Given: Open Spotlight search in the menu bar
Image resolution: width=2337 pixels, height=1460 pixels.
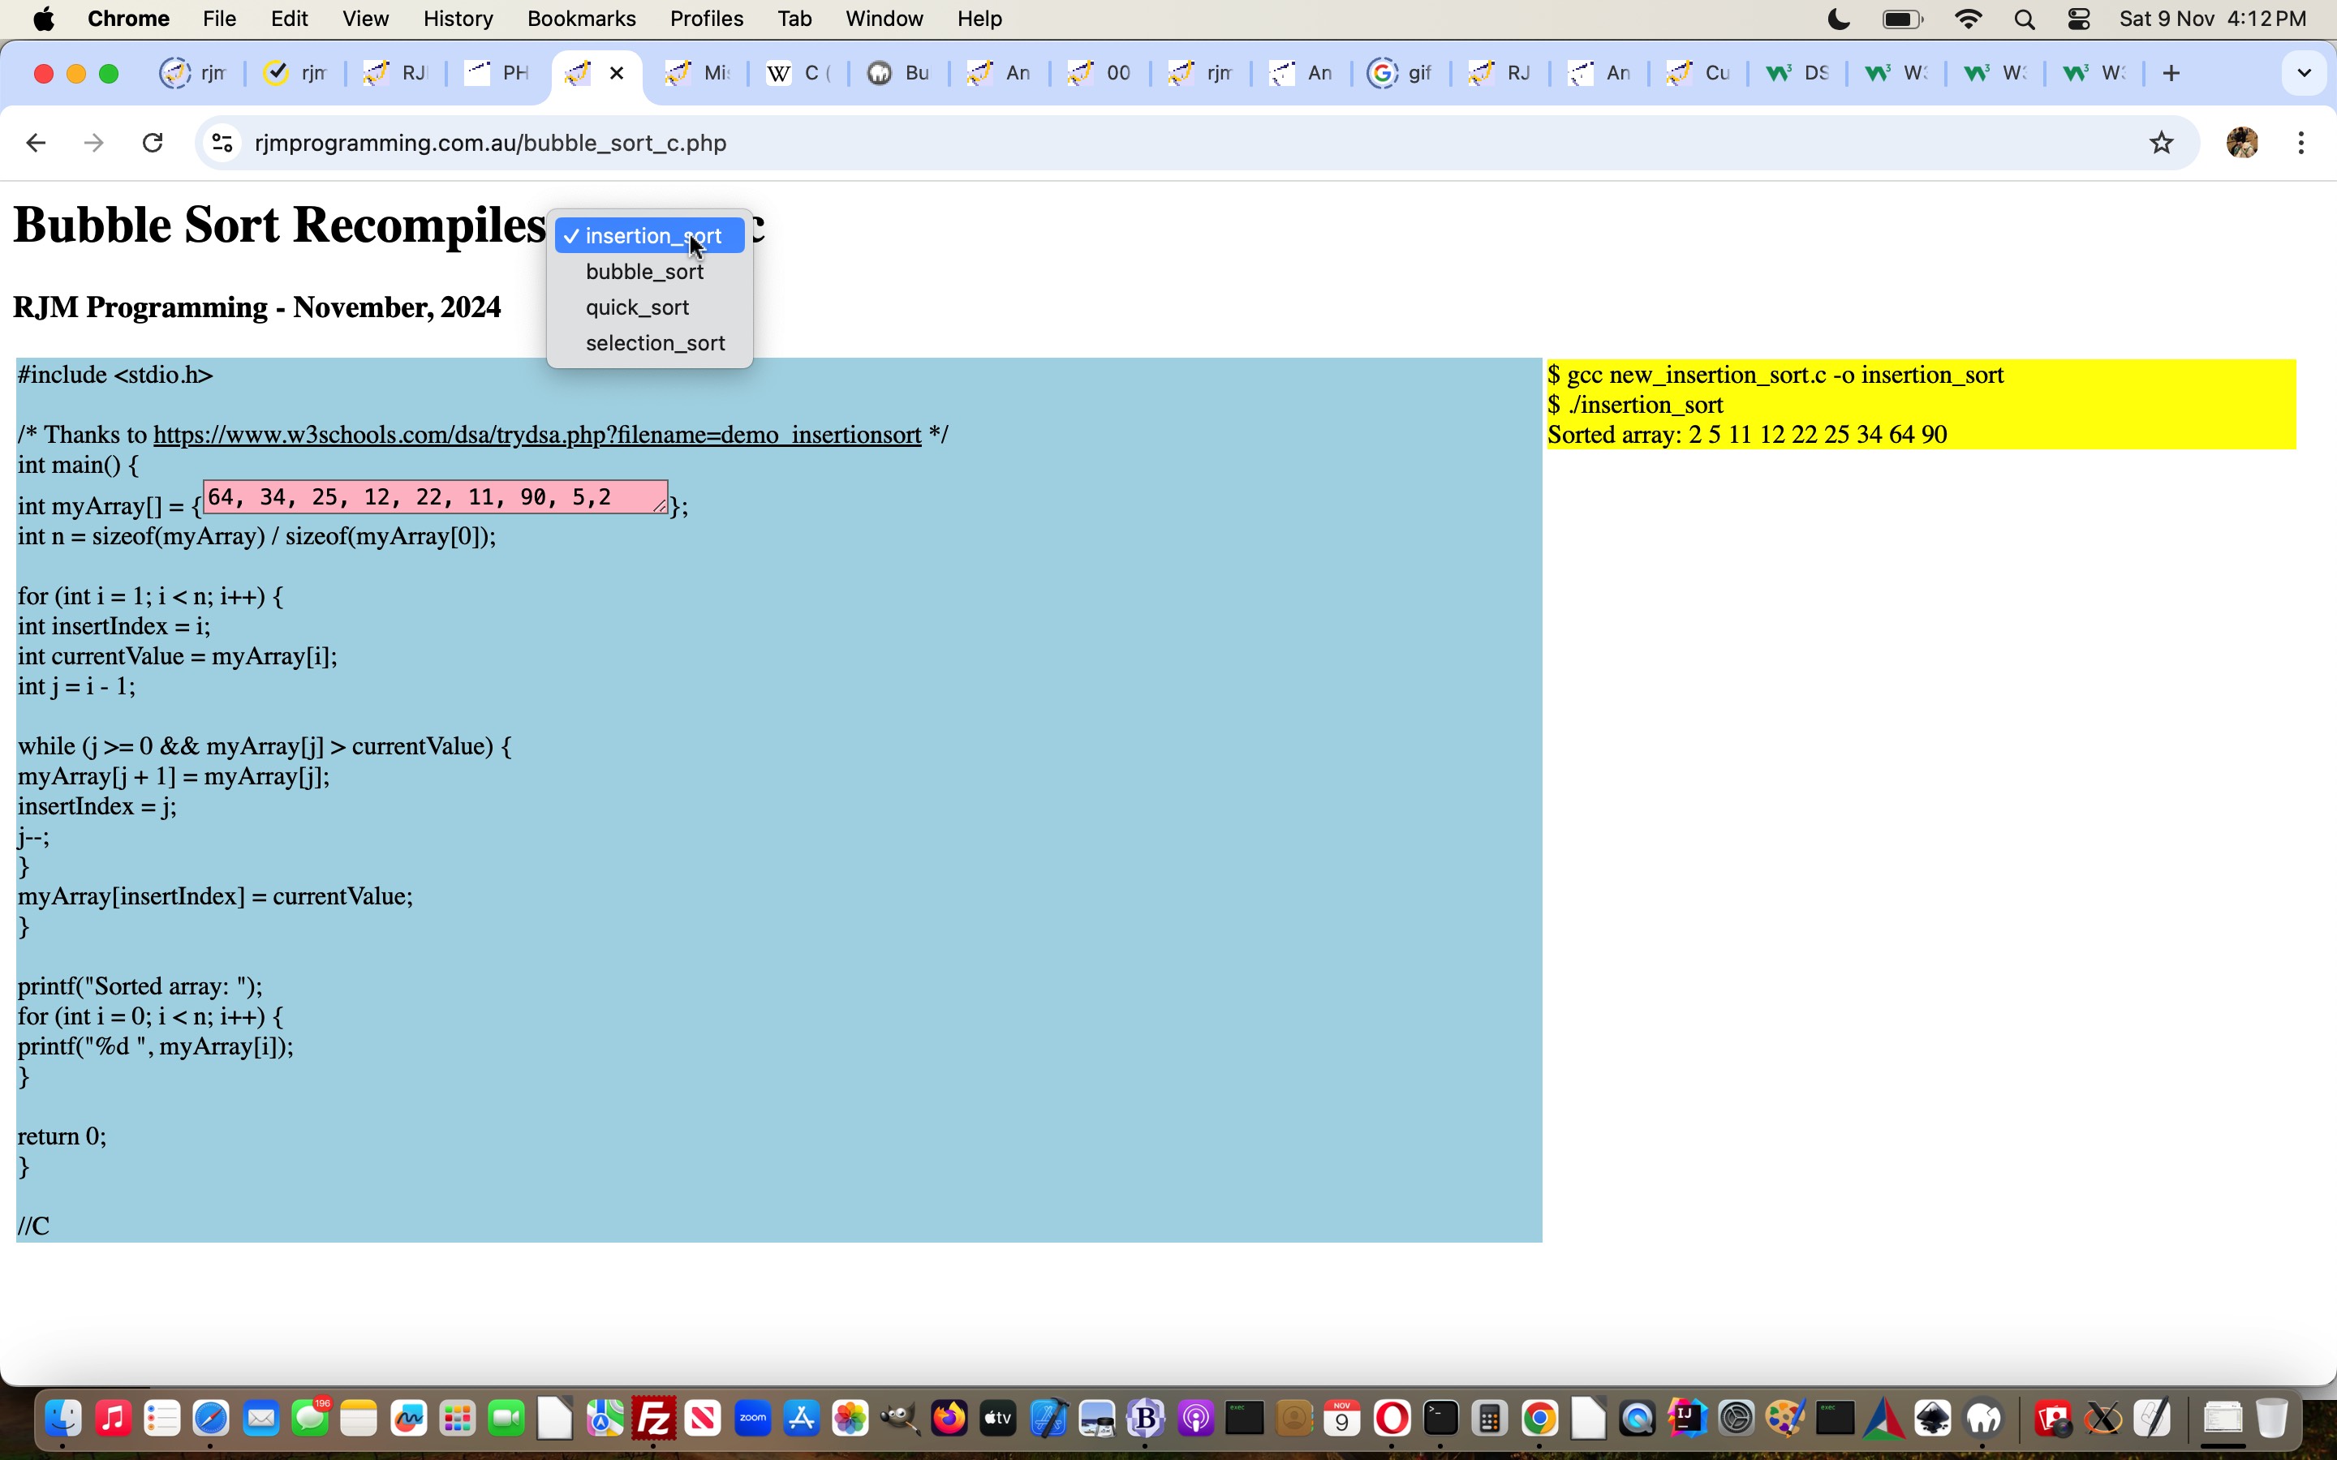Looking at the screenshot, I should click(2025, 19).
